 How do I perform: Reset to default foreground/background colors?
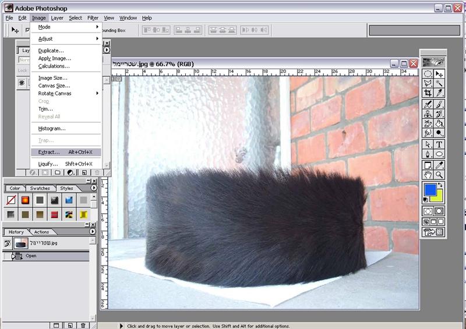(426, 199)
